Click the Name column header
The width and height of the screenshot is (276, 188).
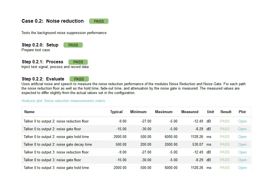tap(30, 112)
